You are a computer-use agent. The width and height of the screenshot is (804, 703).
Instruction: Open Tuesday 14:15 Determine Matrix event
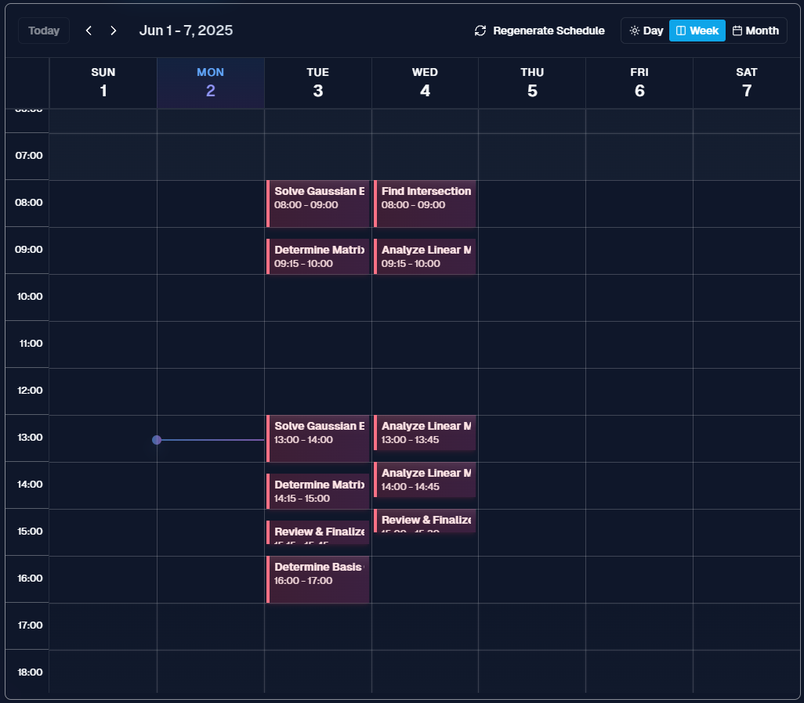coord(318,492)
